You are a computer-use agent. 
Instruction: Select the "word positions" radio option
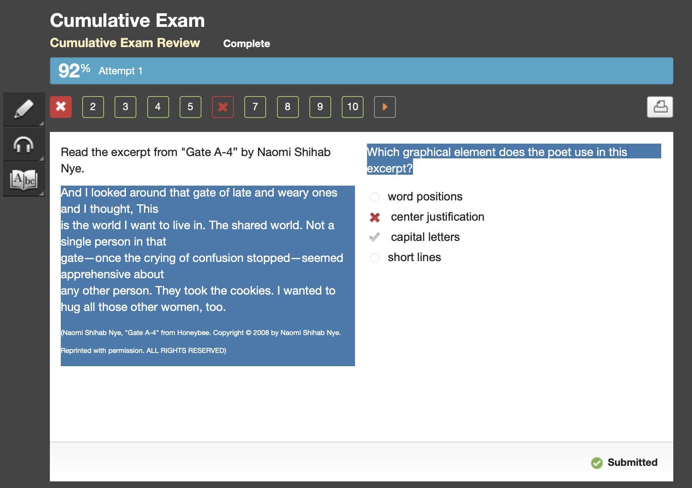click(374, 197)
